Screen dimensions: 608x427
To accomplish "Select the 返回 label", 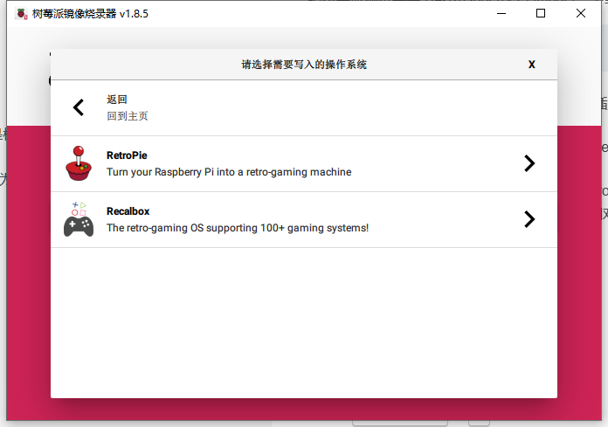I will (117, 100).
